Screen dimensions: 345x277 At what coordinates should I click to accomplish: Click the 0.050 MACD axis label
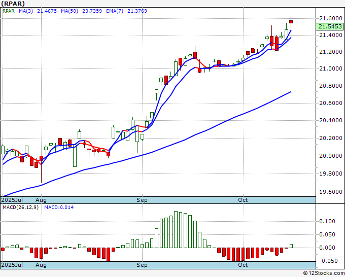pos(327,234)
